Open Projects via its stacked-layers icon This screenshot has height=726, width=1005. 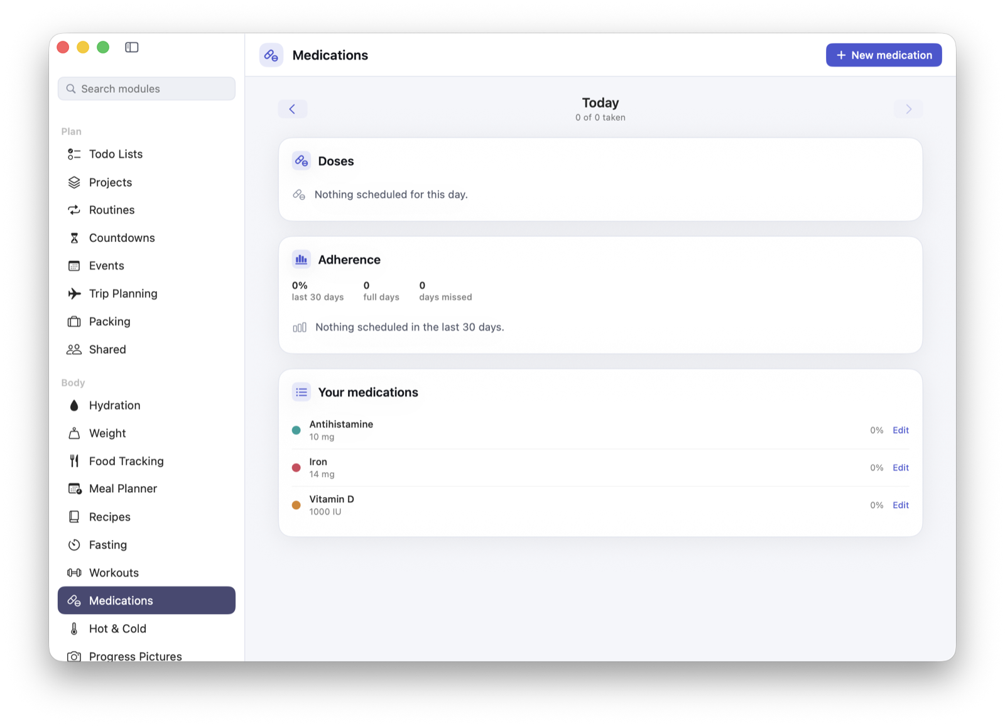74,182
